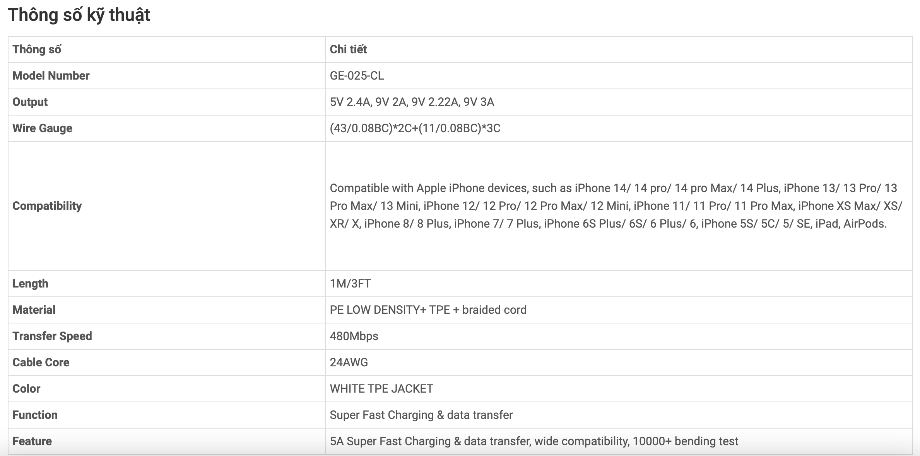Image resolution: width=920 pixels, height=456 pixels.
Task: Click the 5A Super Fast Charging feature text
Action: (534, 441)
